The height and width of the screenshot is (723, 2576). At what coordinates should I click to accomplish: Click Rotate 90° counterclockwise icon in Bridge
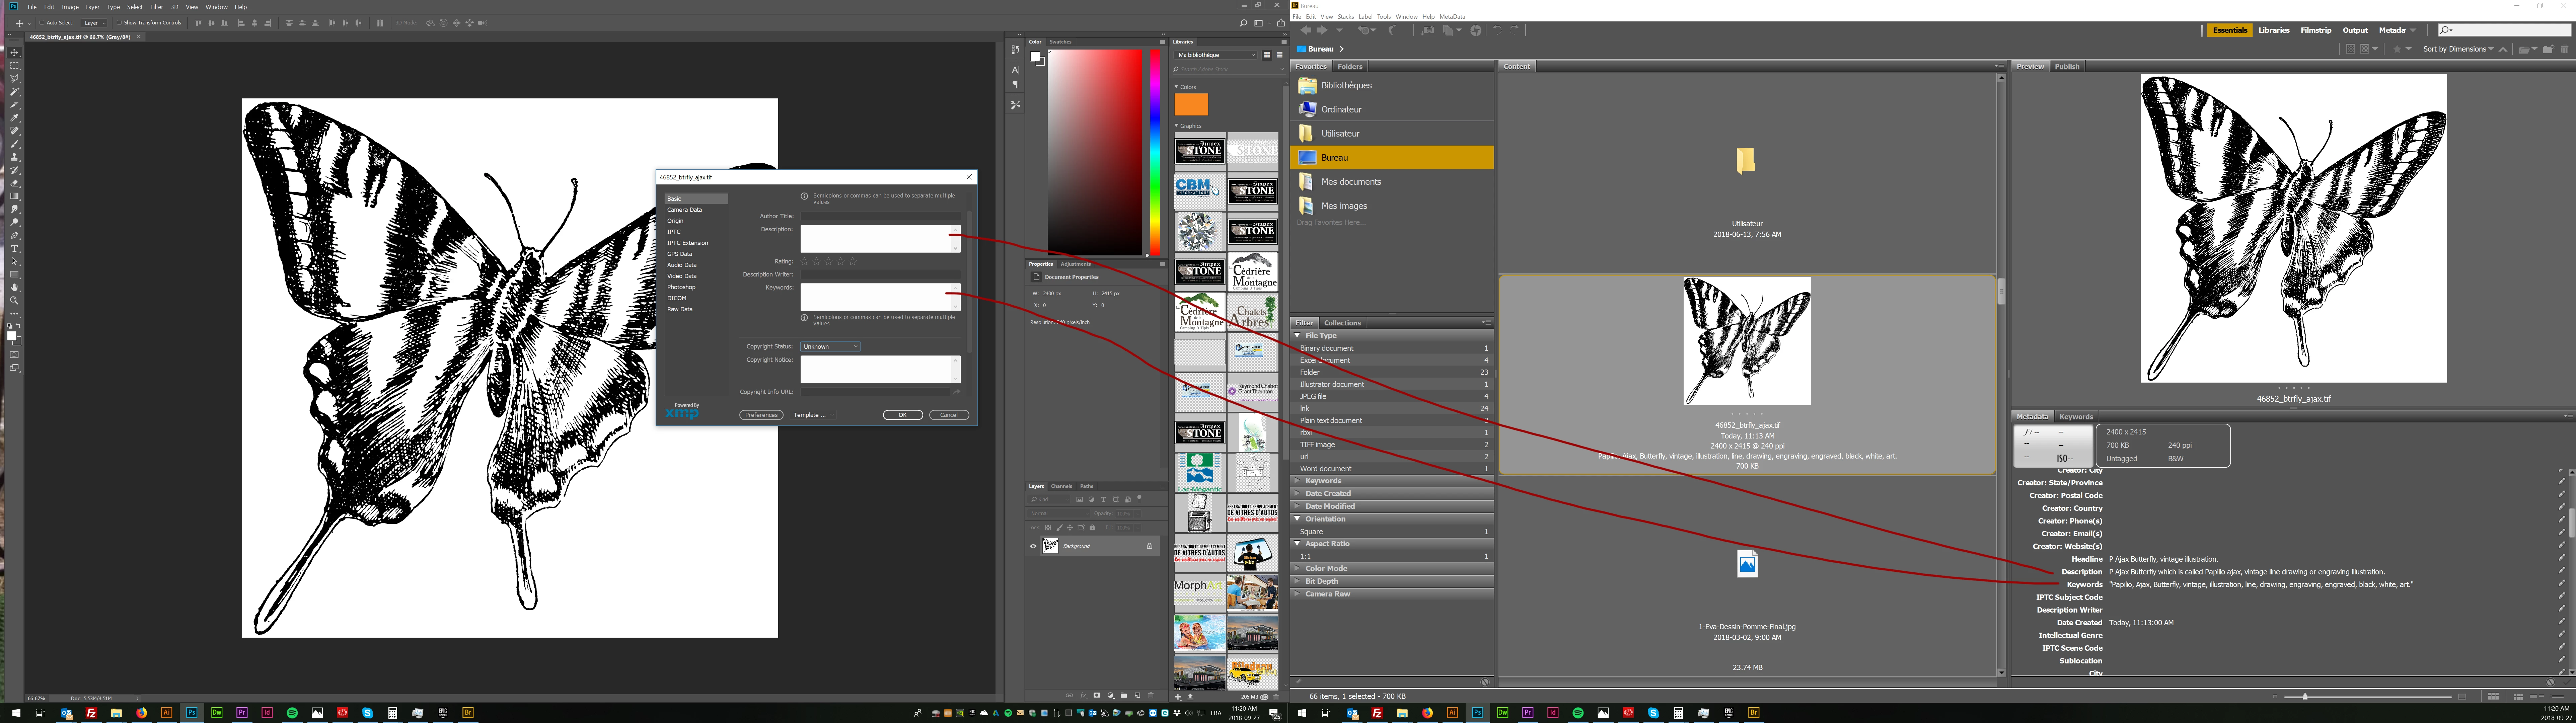coord(1497,30)
